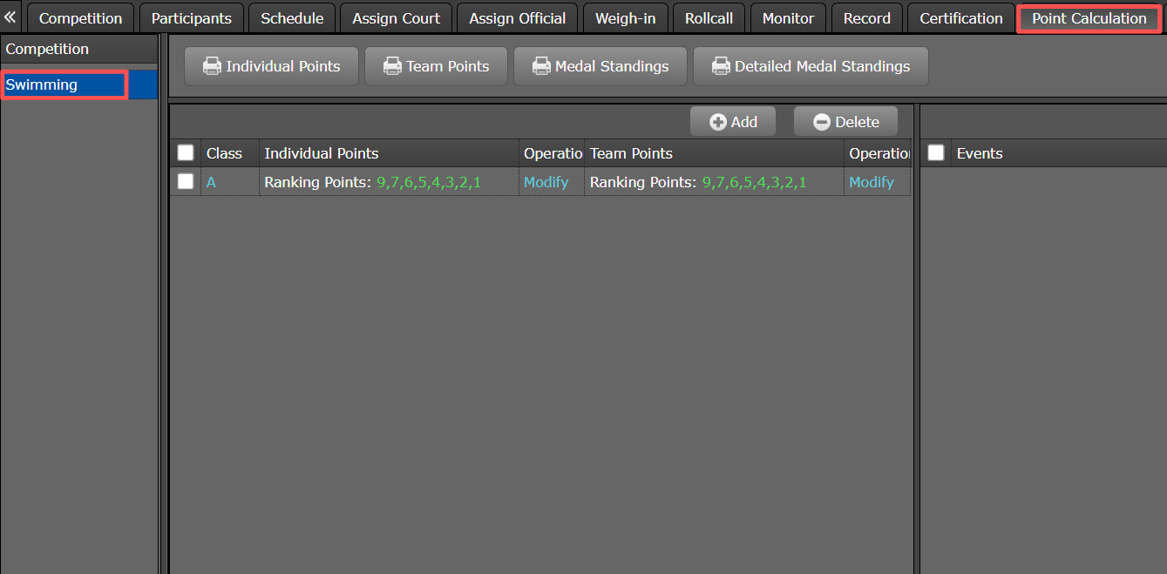Click Modify for Team Points of class A
This screenshot has width=1167, height=574.
coord(872,182)
